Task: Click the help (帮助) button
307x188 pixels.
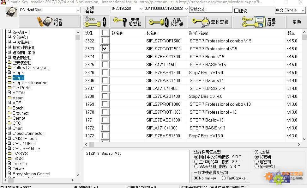Action: tap(297, 22)
